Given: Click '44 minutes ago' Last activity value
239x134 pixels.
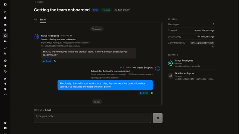Looking at the screenshot, I should (x=206, y=36).
